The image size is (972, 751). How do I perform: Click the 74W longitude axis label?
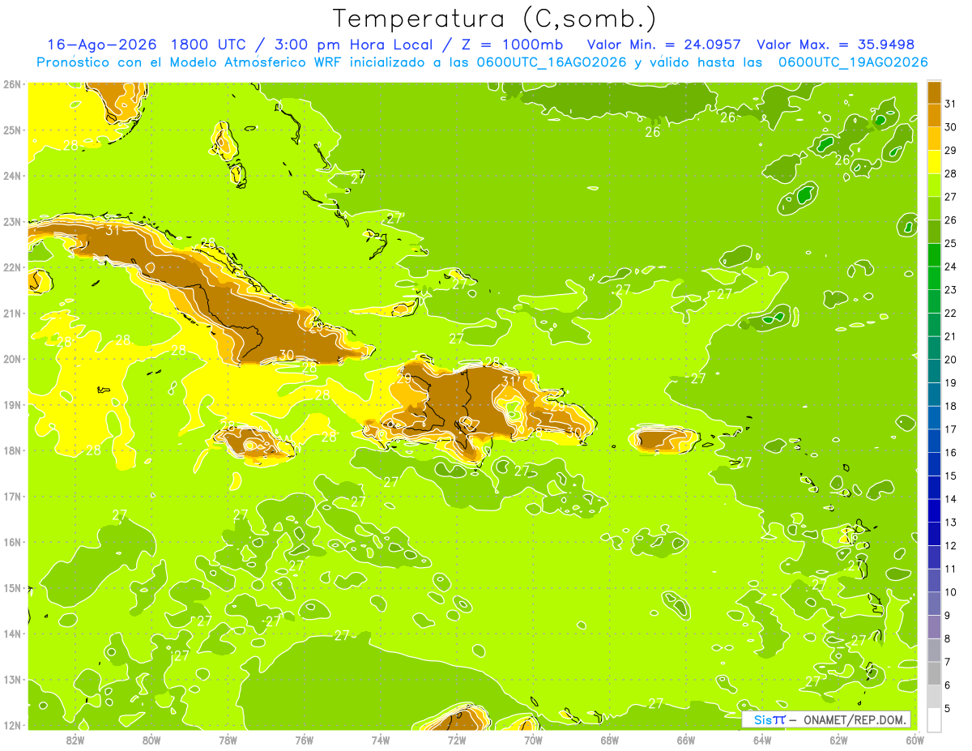pyautogui.click(x=380, y=740)
